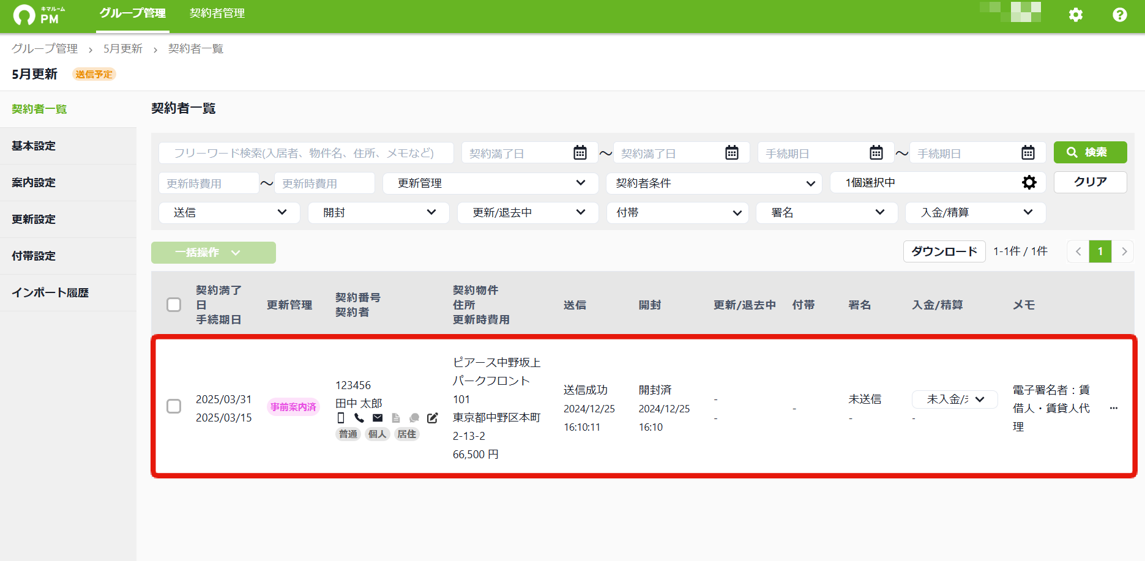Screen dimensions: 1145x561
Task: Click page number 1 button
Action: point(1100,251)
